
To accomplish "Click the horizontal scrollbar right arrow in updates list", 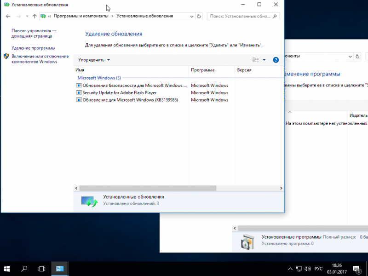I will point(281,188).
